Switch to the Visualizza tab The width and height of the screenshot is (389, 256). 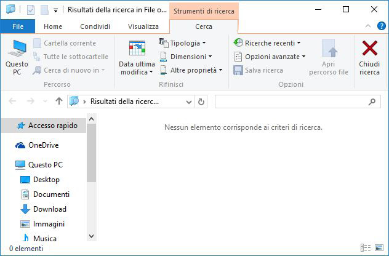143,26
